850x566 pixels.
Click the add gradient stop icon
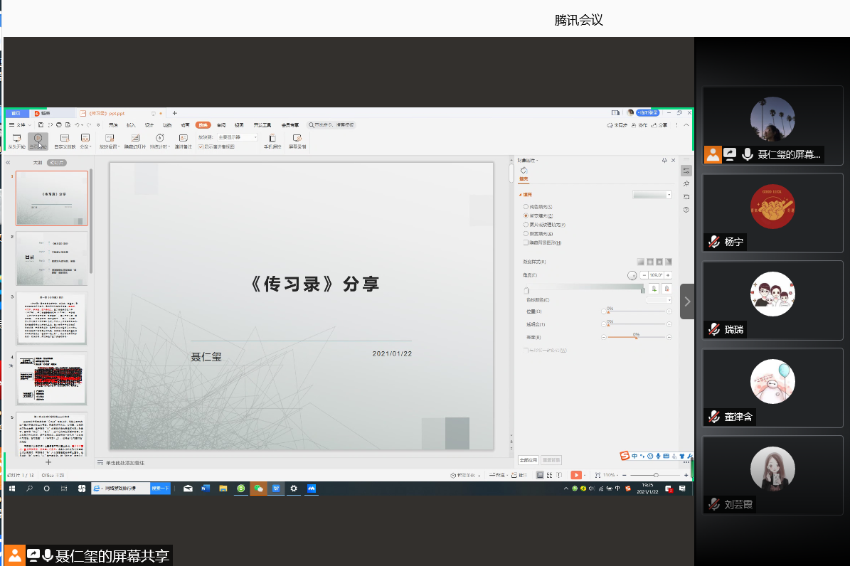click(x=653, y=288)
